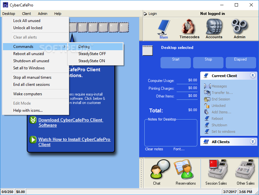Image resolution: width=259 pixels, height=195 pixels.
Task: Click the Desktop selected notepad icon
Action: [148, 50]
